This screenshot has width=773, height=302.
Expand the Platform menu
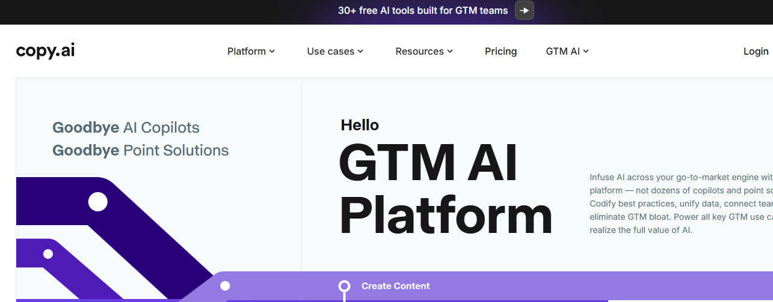251,52
